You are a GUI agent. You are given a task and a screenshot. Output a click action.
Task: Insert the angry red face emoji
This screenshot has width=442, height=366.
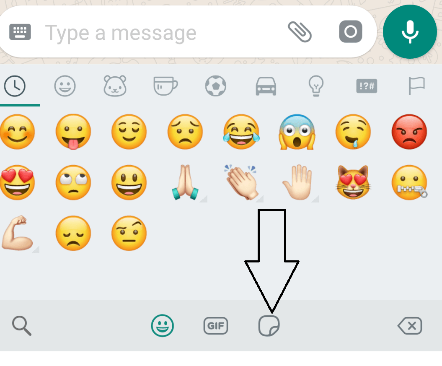[x=409, y=132]
